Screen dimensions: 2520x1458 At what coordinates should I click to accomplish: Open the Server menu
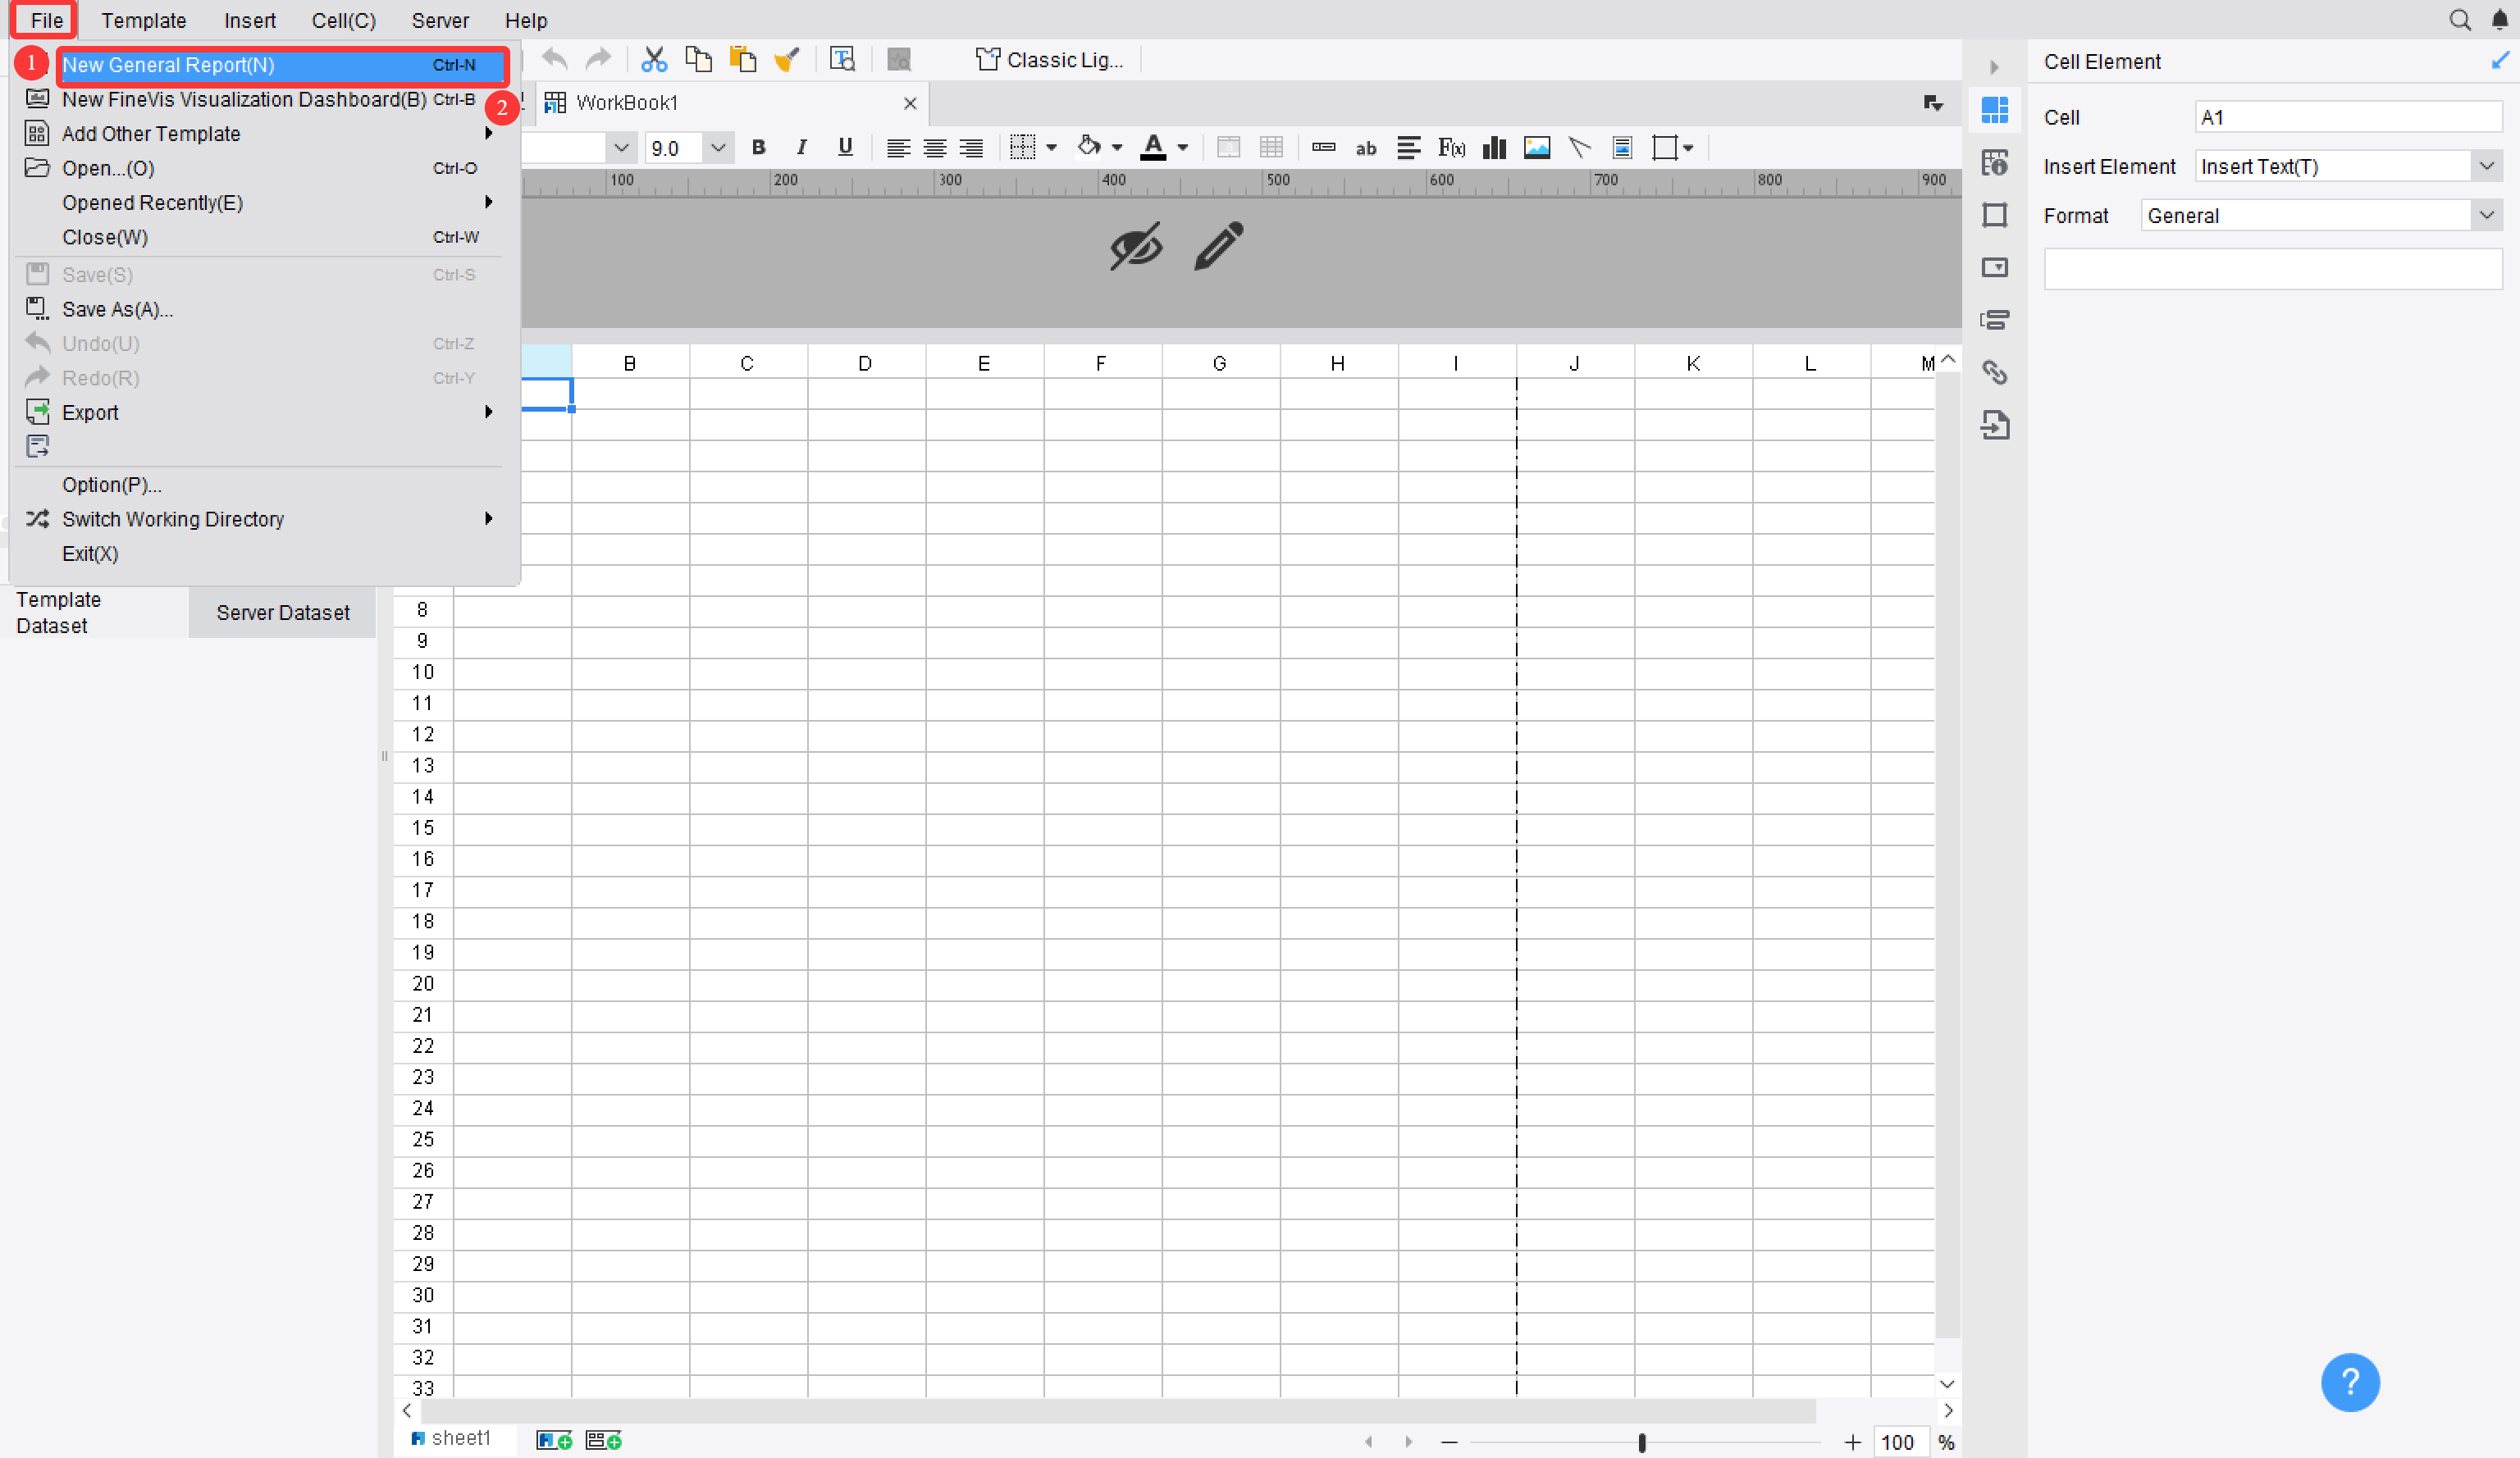[440, 20]
